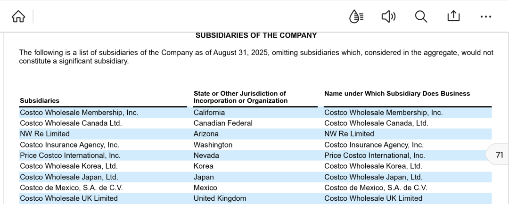The height and width of the screenshot is (204, 509).
Task: Click the "SUBSIDIARIES OF THE COMPANY" heading
Action: (x=256, y=35)
